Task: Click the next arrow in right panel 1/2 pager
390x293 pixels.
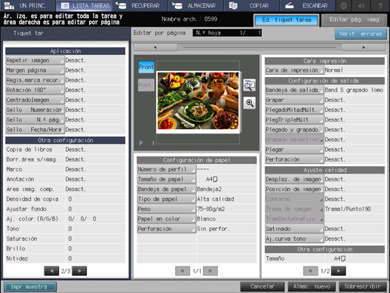Action: pos(339,271)
